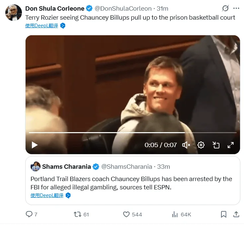Unmute the video sound
The height and width of the screenshot is (225, 244).
pyautogui.click(x=186, y=145)
